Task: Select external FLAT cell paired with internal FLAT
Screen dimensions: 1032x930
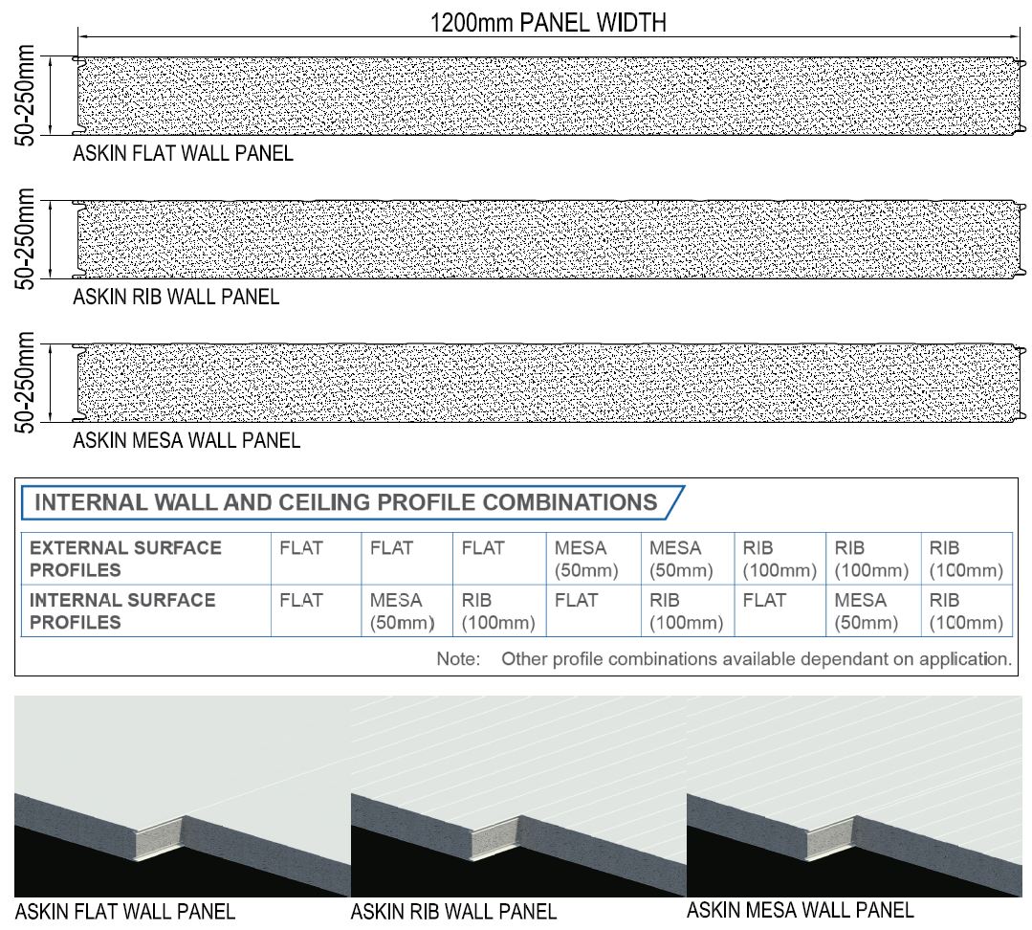Action: (316, 559)
